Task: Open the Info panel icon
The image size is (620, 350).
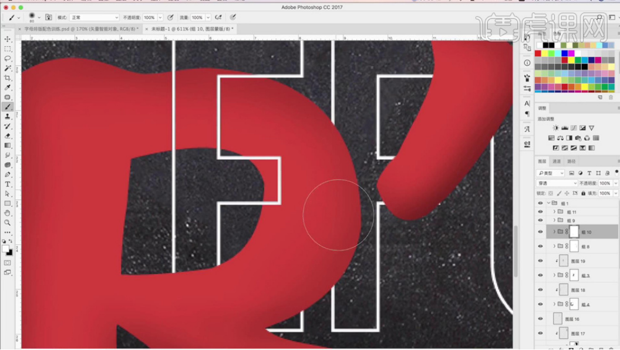Action: [527, 63]
